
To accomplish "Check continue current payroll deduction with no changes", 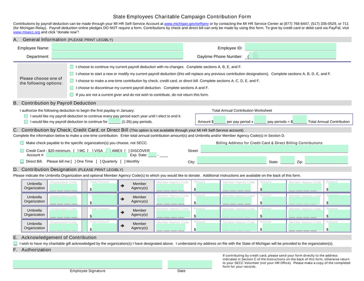I will click(x=72, y=67).
